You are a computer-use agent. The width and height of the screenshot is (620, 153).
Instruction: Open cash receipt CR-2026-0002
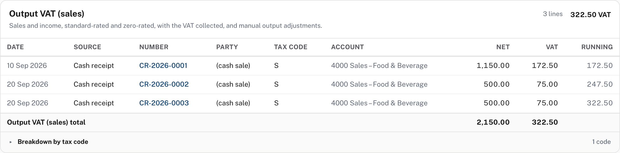(164, 84)
